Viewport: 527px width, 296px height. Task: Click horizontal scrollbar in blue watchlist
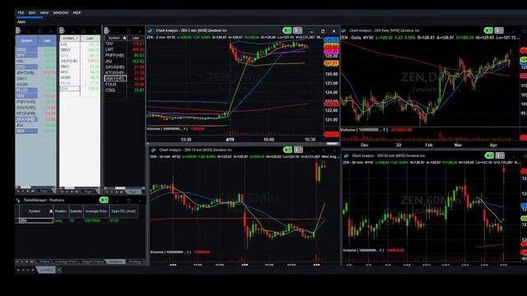tap(35, 187)
